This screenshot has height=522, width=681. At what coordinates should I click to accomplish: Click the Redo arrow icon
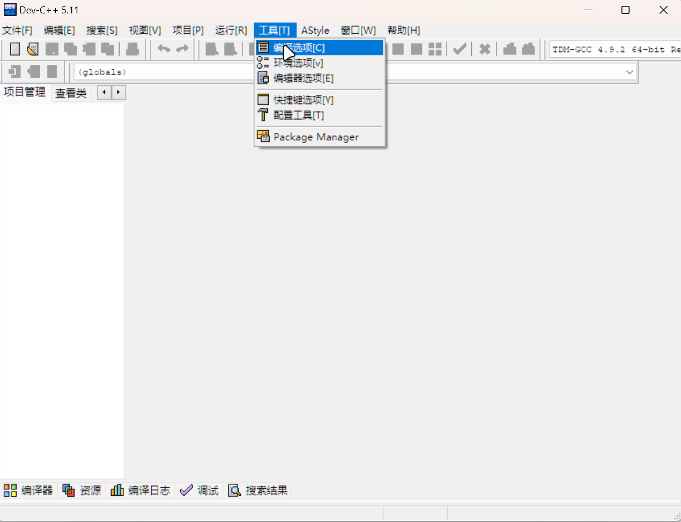coord(182,49)
